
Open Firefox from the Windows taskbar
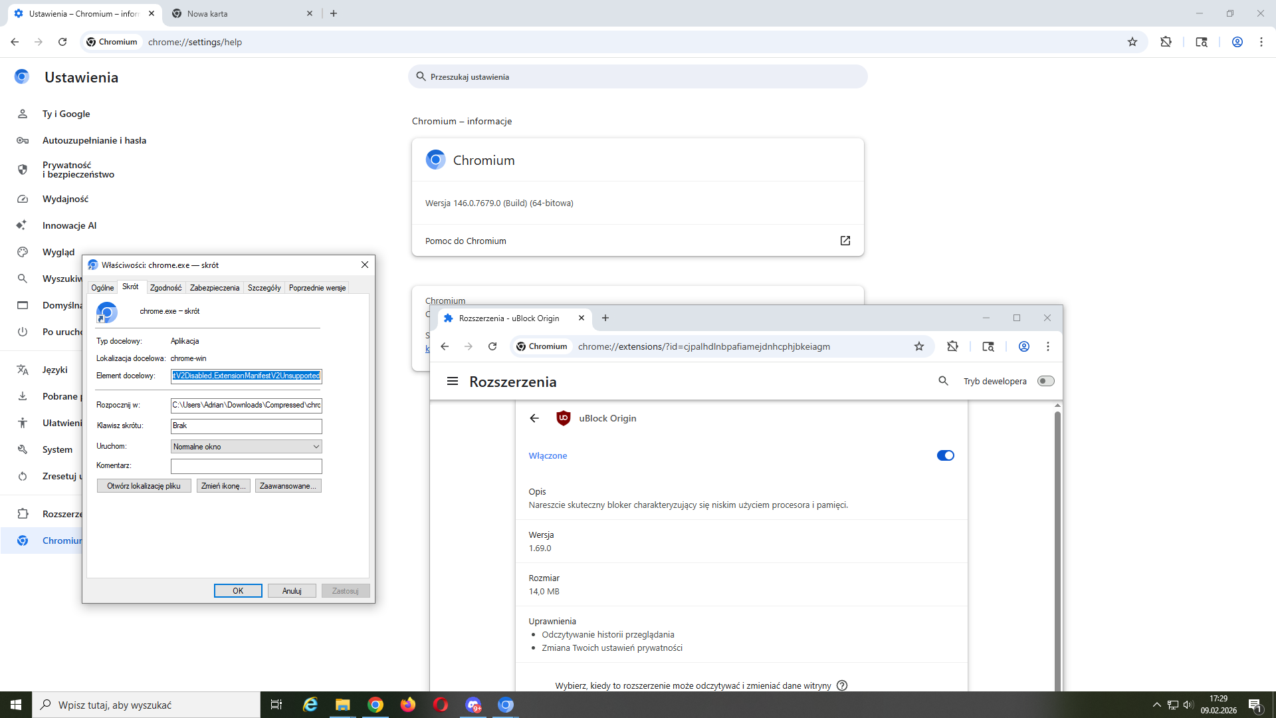pos(407,705)
